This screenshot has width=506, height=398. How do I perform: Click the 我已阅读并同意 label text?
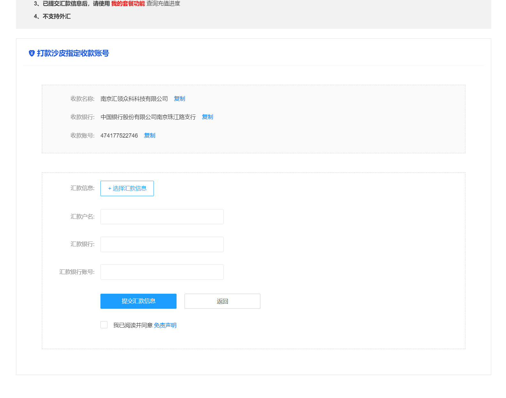[133, 325]
